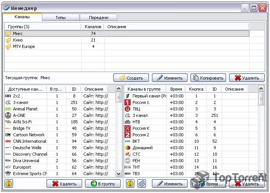Select Deutsche Welle channel row

tap(60, 148)
